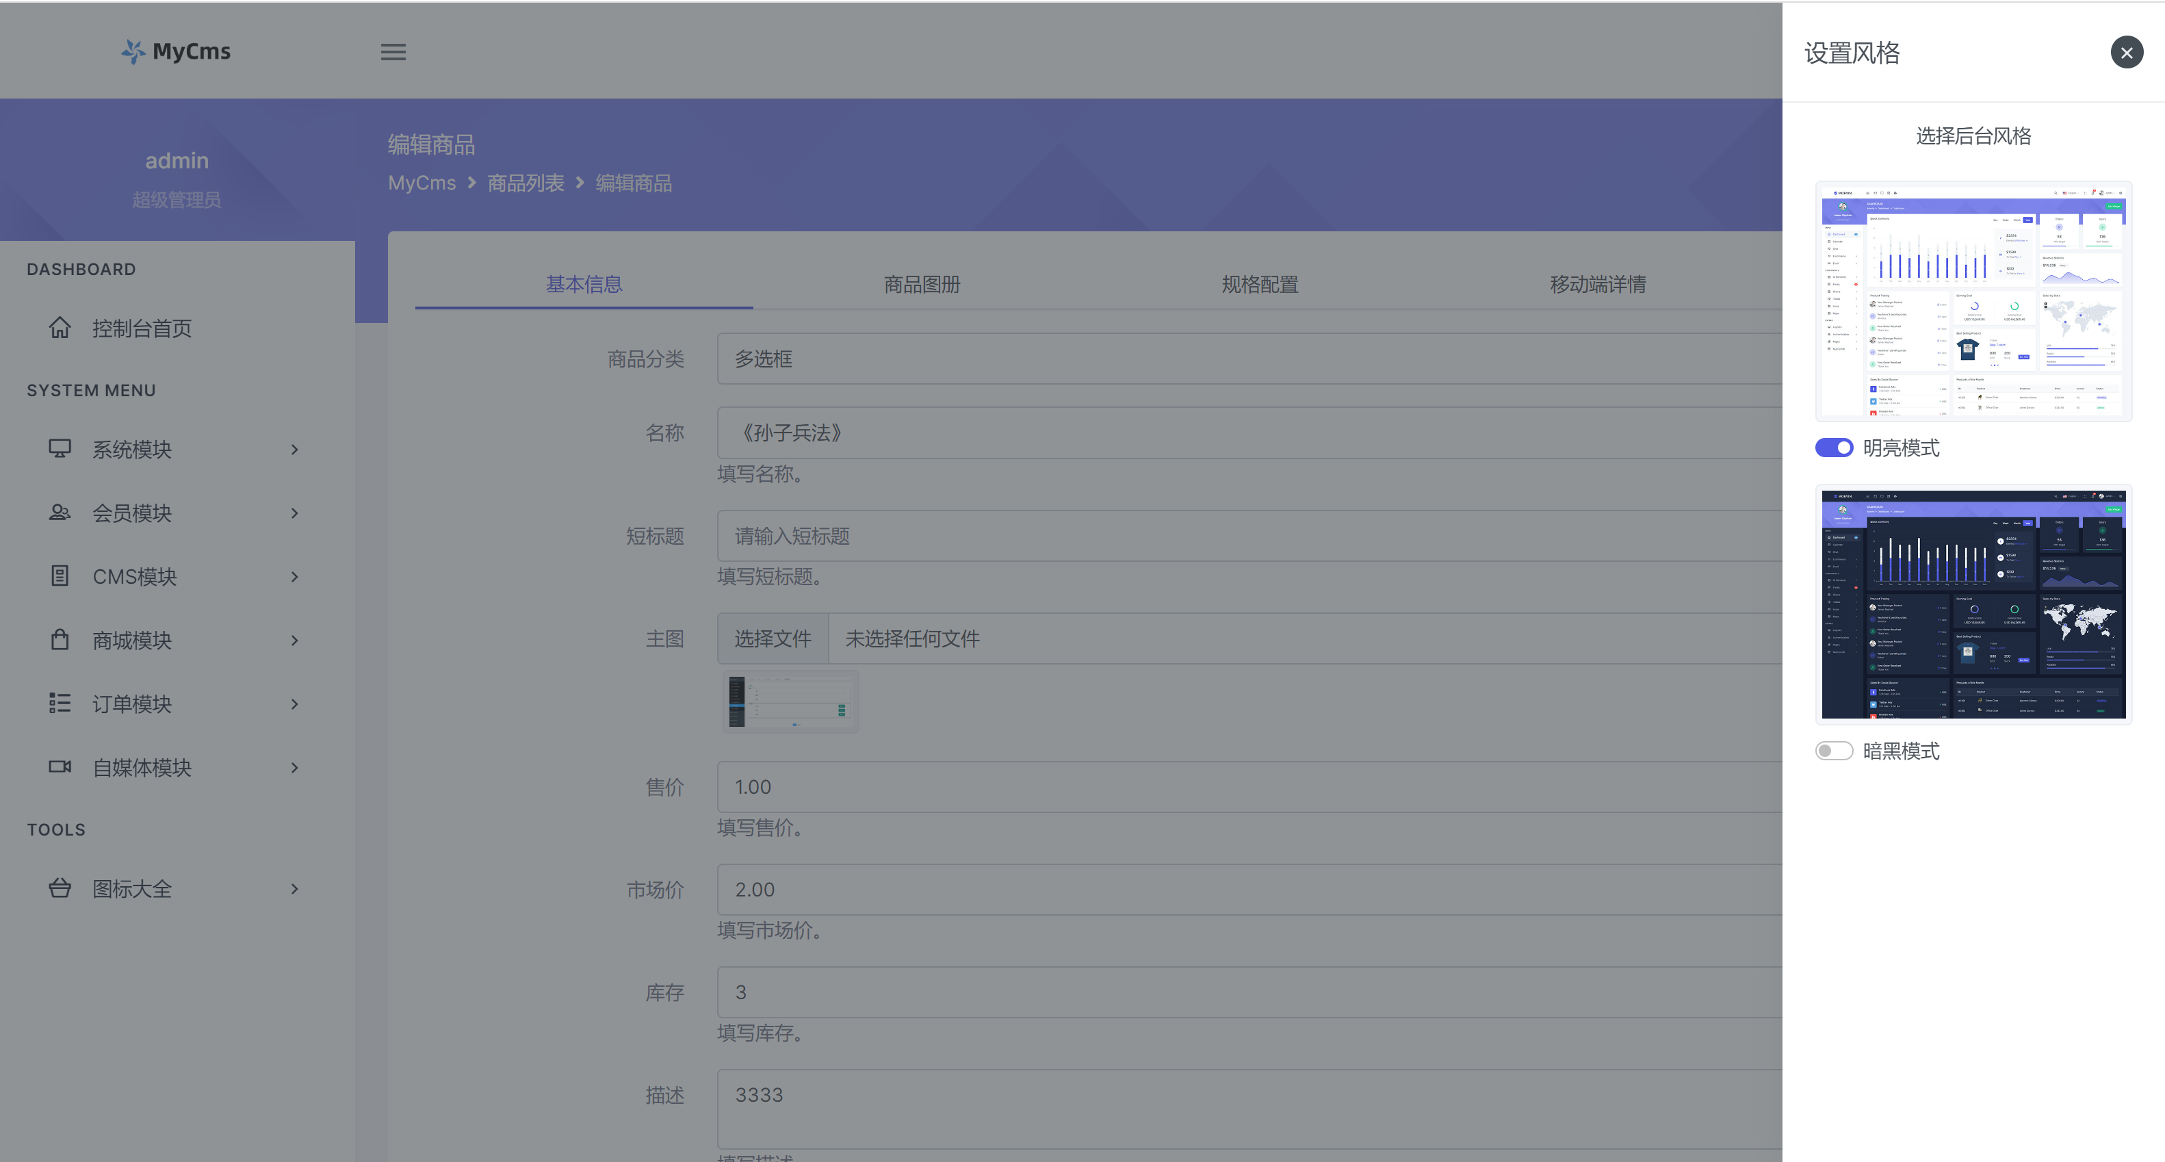Switch to the 基本信息 tab
The image size is (2165, 1162).
point(584,284)
